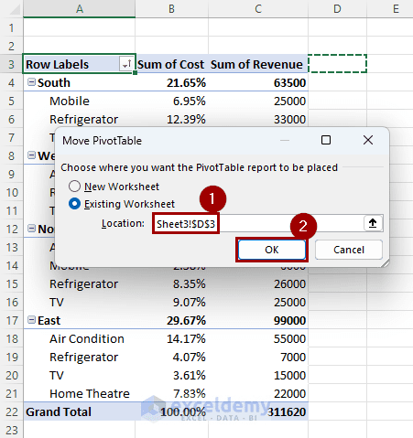Open the Row Labels filter dropdown
This screenshot has width=413, height=438.
tap(126, 64)
